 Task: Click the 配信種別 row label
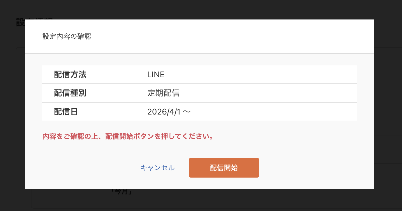click(x=70, y=93)
